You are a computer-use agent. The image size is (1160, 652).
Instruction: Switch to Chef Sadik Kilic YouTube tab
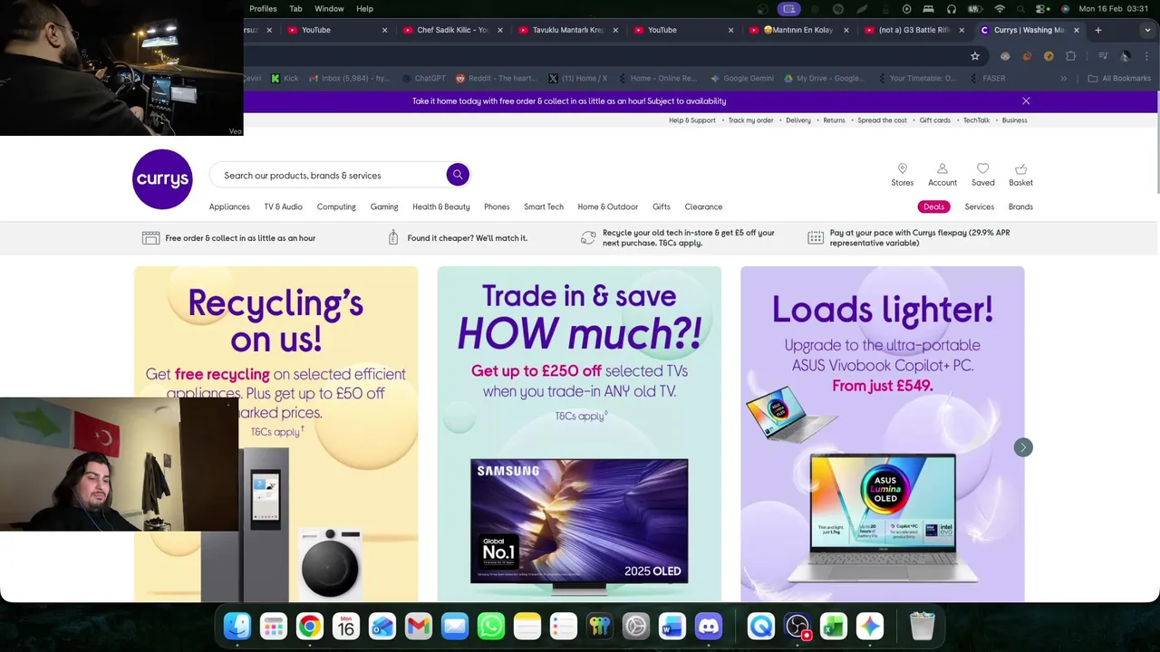[451, 30]
